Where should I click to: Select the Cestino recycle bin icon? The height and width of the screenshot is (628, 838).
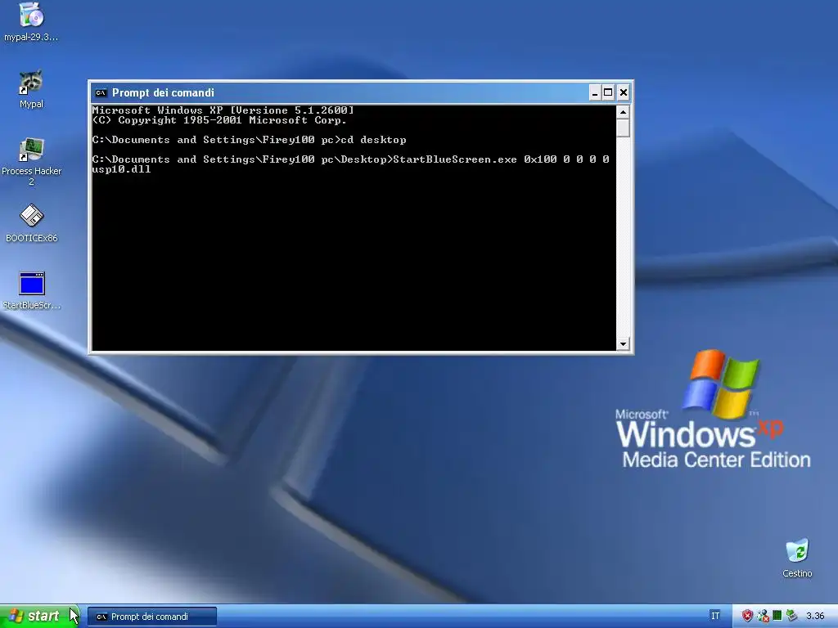point(797,558)
